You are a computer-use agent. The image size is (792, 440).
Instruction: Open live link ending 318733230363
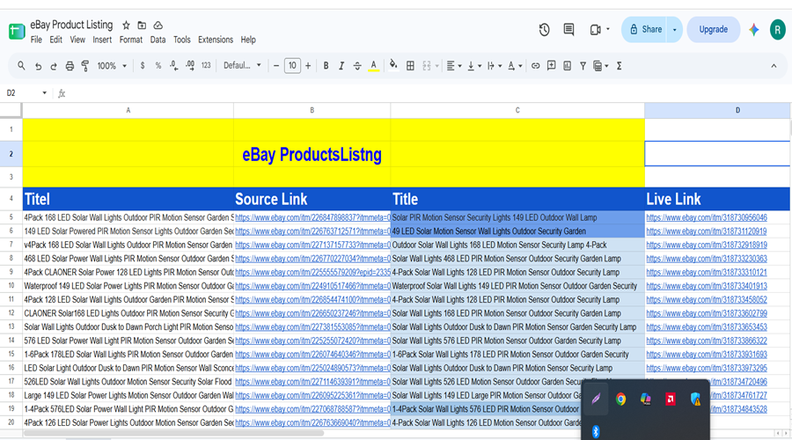(706, 259)
